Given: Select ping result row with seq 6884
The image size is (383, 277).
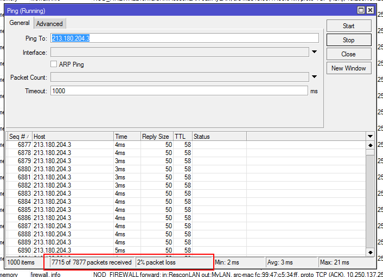Looking at the screenshot, I should pos(187,202).
